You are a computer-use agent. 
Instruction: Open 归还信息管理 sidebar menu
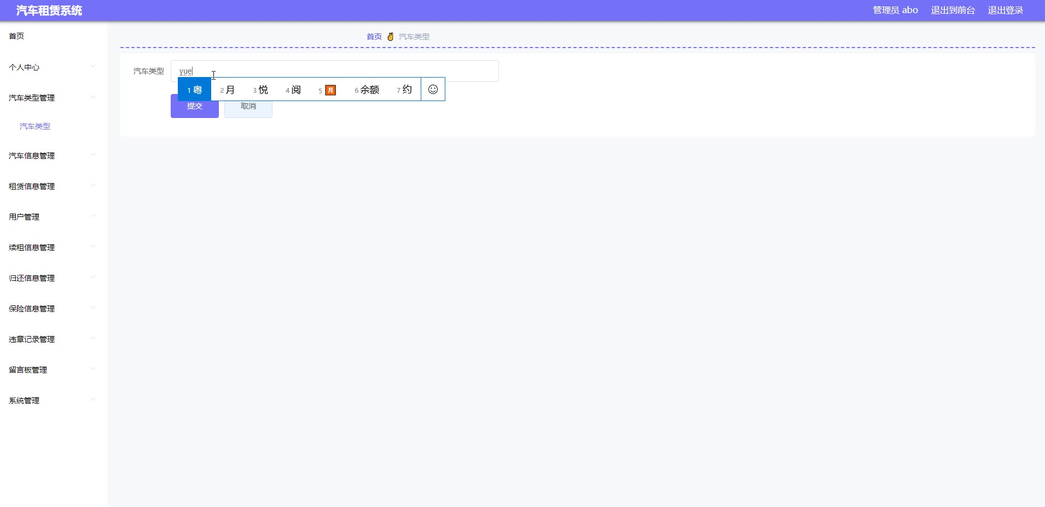tap(54, 278)
